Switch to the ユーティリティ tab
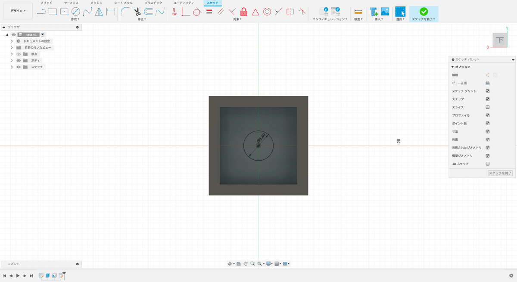 tap(184, 3)
